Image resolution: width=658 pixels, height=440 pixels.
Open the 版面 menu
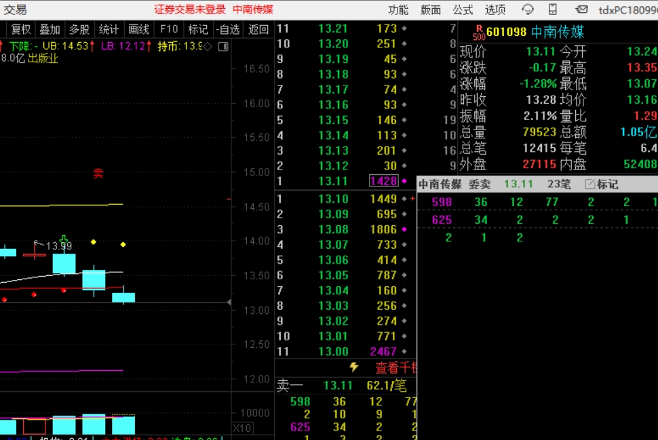[431, 9]
